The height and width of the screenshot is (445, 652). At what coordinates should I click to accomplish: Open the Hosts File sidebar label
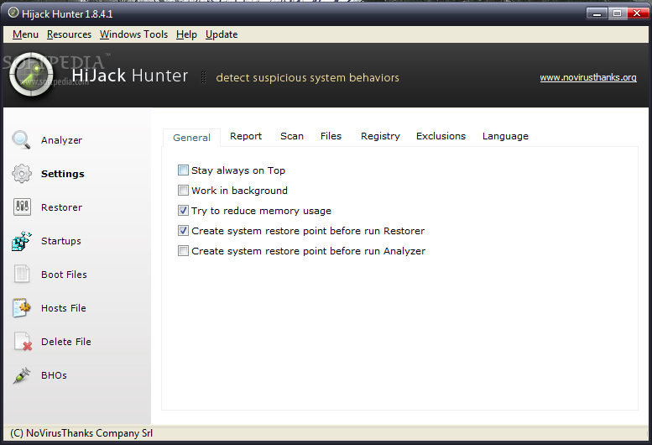[64, 308]
